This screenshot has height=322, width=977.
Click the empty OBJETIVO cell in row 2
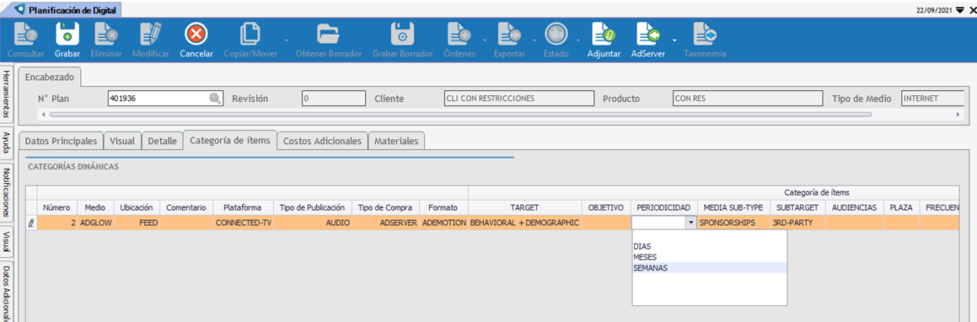point(606,223)
